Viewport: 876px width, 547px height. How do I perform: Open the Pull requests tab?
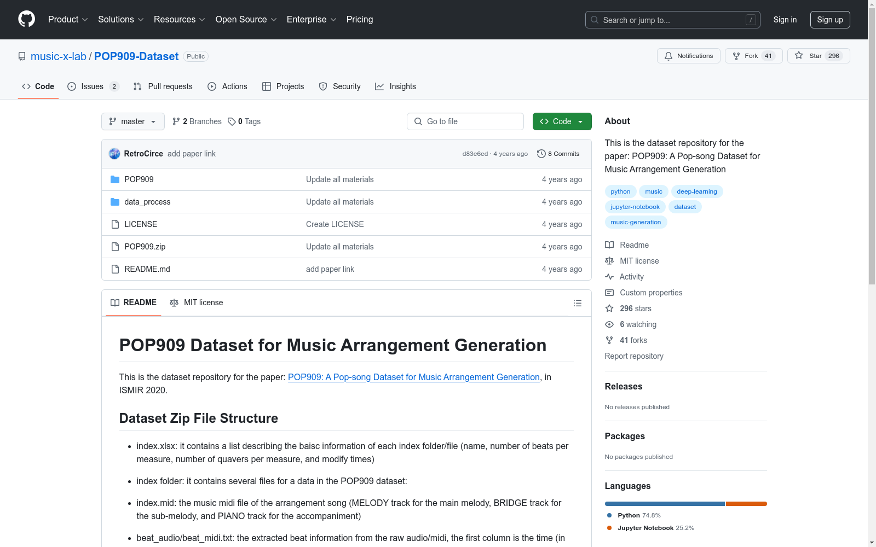(x=163, y=86)
